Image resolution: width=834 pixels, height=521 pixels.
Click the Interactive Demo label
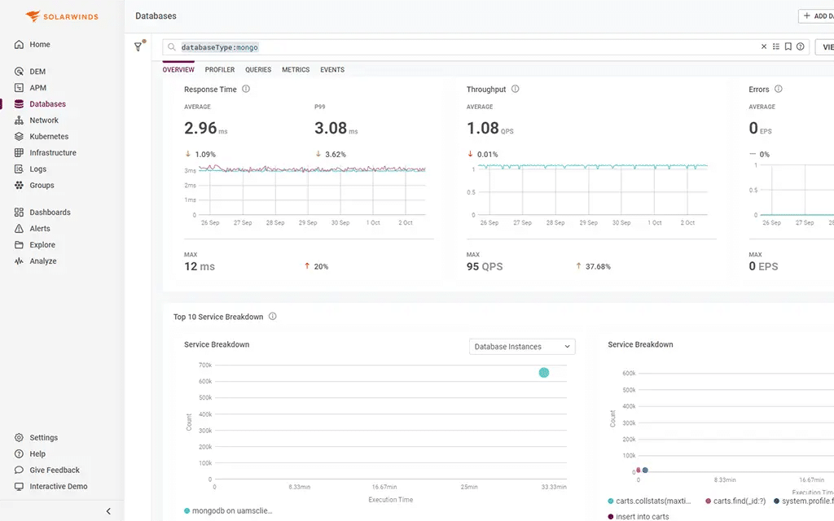[59, 487]
